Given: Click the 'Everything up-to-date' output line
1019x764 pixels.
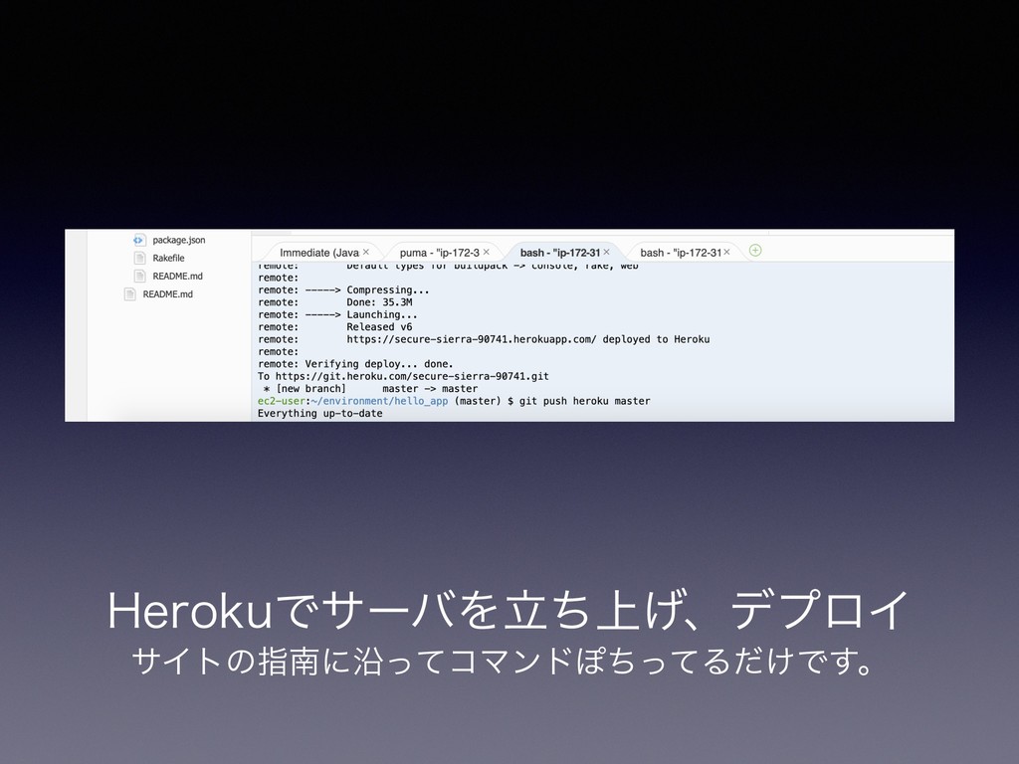Looking at the screenshot, I should [x=319, y=413].
